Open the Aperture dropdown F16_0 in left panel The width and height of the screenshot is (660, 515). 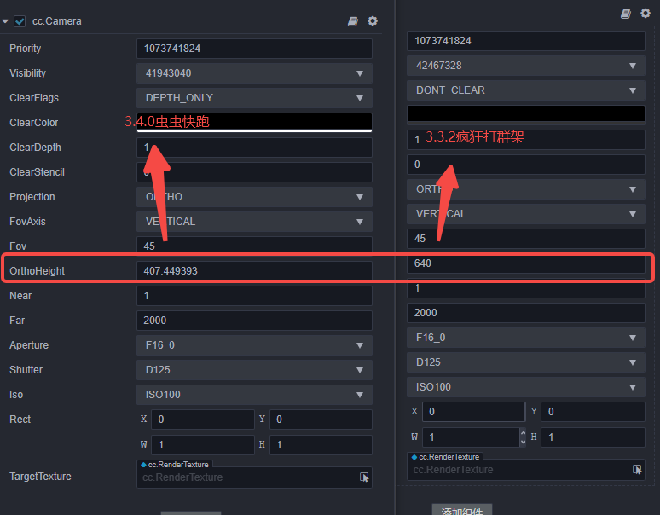tap(254, 345)
